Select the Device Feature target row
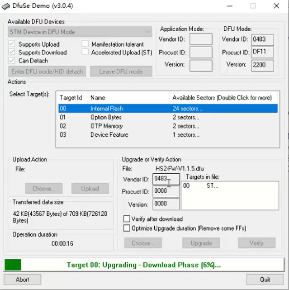289x290 pixels. (x=168, y=135)
